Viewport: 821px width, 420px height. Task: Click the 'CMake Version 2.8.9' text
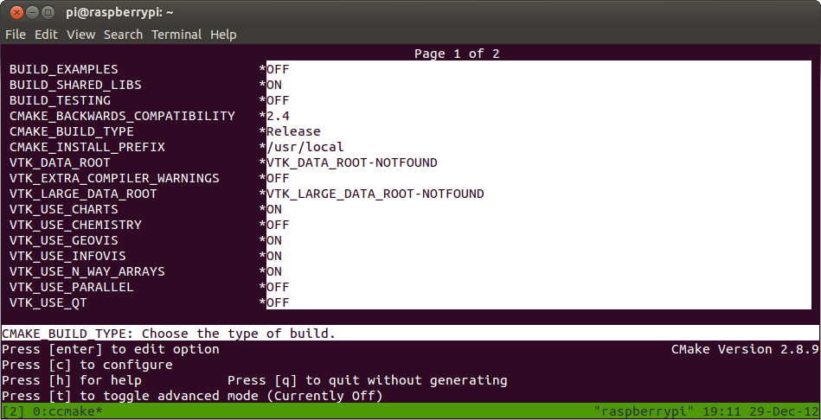click(x=745, y=349)
